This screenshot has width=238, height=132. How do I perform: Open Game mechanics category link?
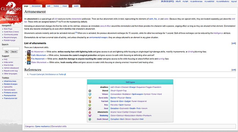[42, 126]
